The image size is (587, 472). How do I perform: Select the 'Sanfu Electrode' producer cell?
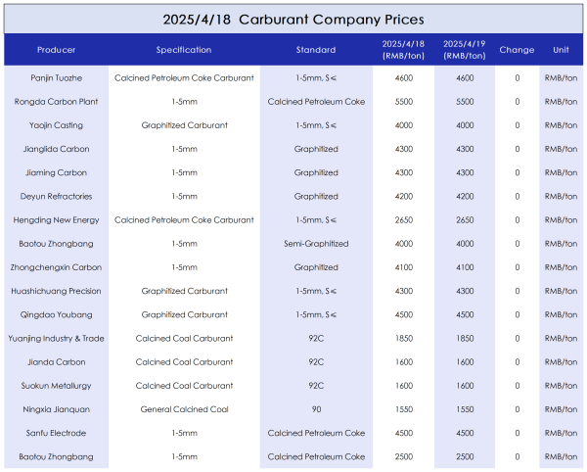[56, 433]
